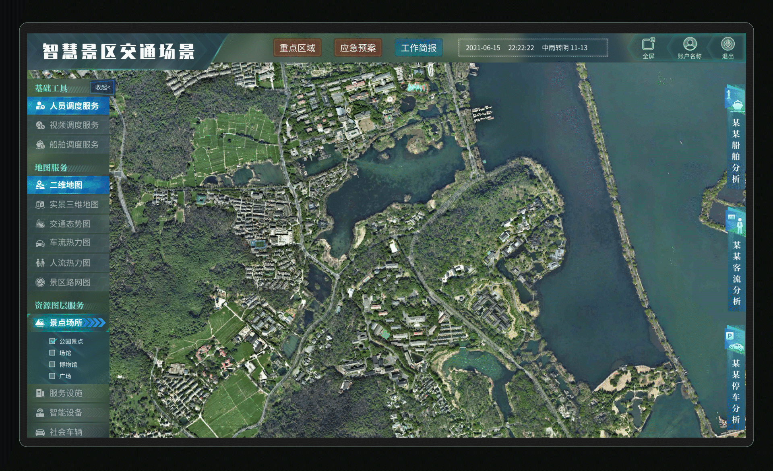This screenshot has height=471, width=773.
Task: Open the account 账户名称 avatar icon
Action: click(690, 44)
